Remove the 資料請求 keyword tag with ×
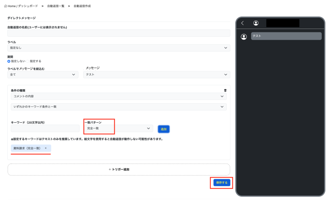 46,148
